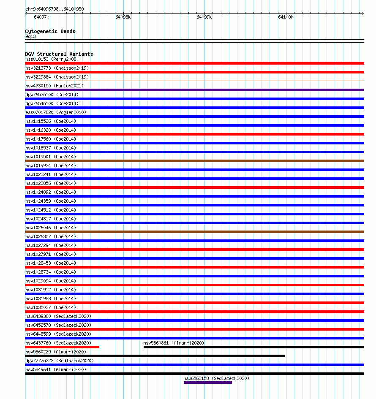Click the nsv5860861 (Almarri2020) label

click(174, 343)
